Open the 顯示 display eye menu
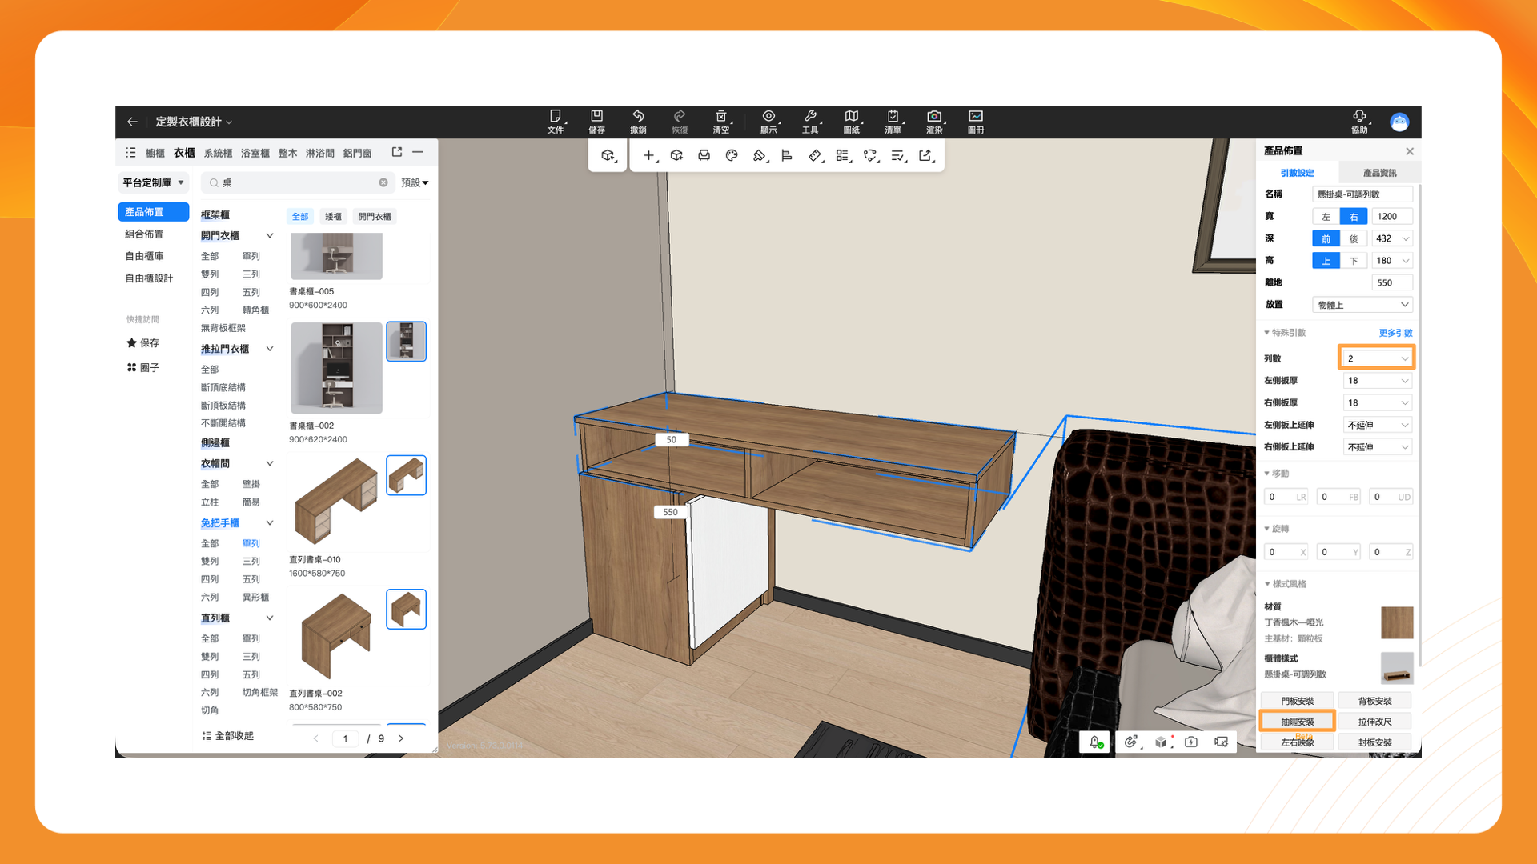This screenshot has height=864, width=1537. click(x=768, y=121)
